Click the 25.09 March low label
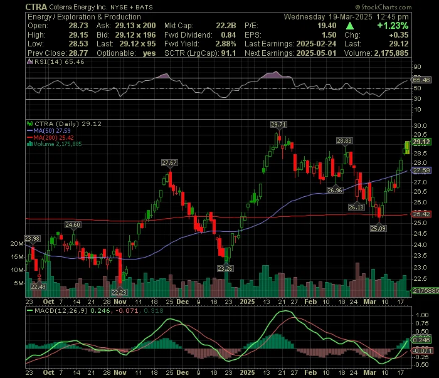The width and height of the screenshot is (439, 378). pyautogui.click(x=378, y=228)
